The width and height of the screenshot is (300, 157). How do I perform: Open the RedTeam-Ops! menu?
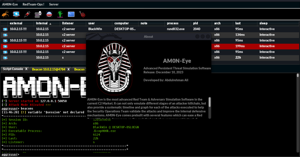(x=33, y=4)
